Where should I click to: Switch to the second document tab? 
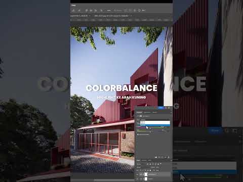pyautogui.click(x=112, y=16)
